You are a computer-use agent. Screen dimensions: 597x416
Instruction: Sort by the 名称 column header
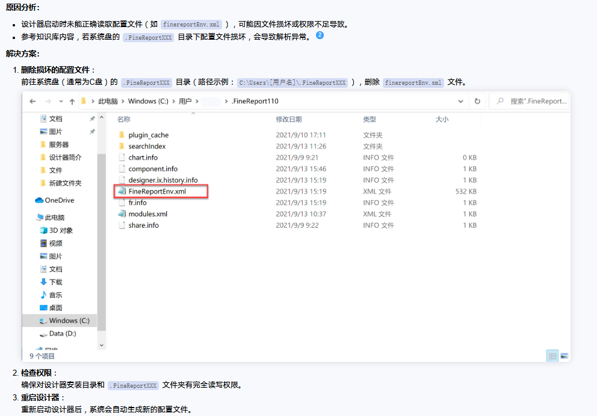[124, 120]
